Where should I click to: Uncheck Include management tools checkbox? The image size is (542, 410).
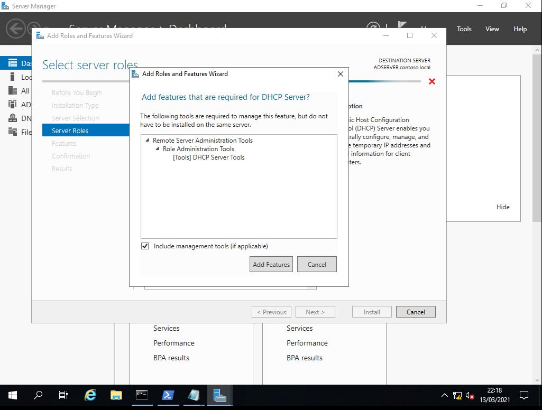(145, 246)
